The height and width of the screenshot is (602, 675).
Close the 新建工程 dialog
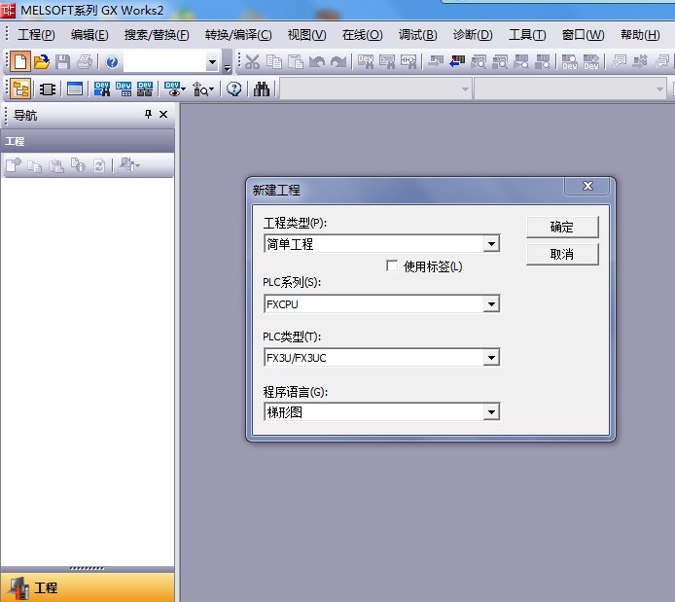[587, 186]
